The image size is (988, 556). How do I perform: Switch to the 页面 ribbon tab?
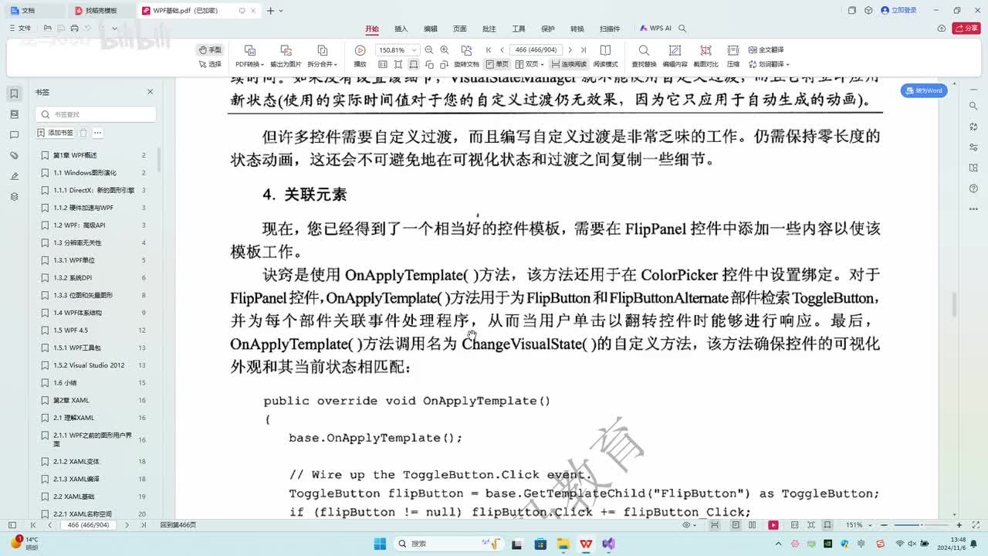[x=460, y=29]
